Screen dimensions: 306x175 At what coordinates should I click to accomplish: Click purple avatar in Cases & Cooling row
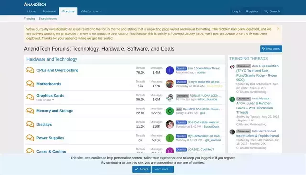(170, 151)
